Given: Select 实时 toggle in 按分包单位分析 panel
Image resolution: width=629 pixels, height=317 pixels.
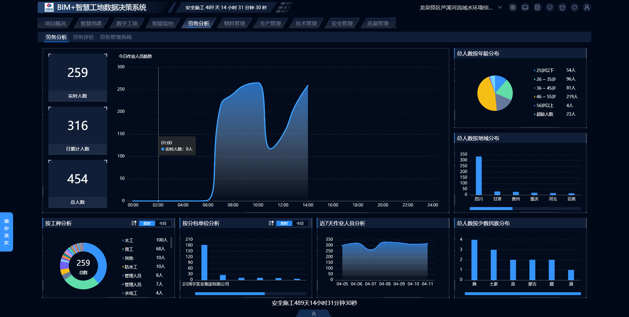Looking at the screenshot, I should (x=284, y=223).
